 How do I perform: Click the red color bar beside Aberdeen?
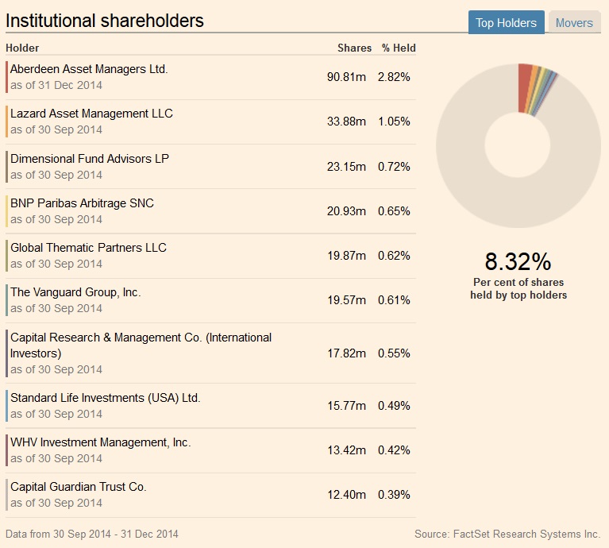coord(7,77)
